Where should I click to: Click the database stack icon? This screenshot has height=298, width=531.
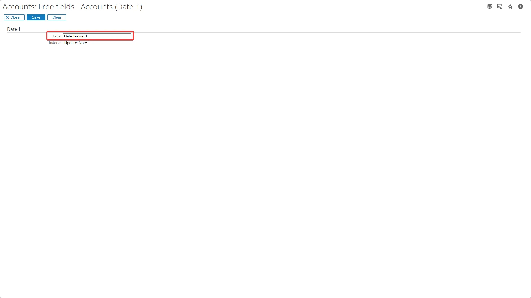[490, 6]
